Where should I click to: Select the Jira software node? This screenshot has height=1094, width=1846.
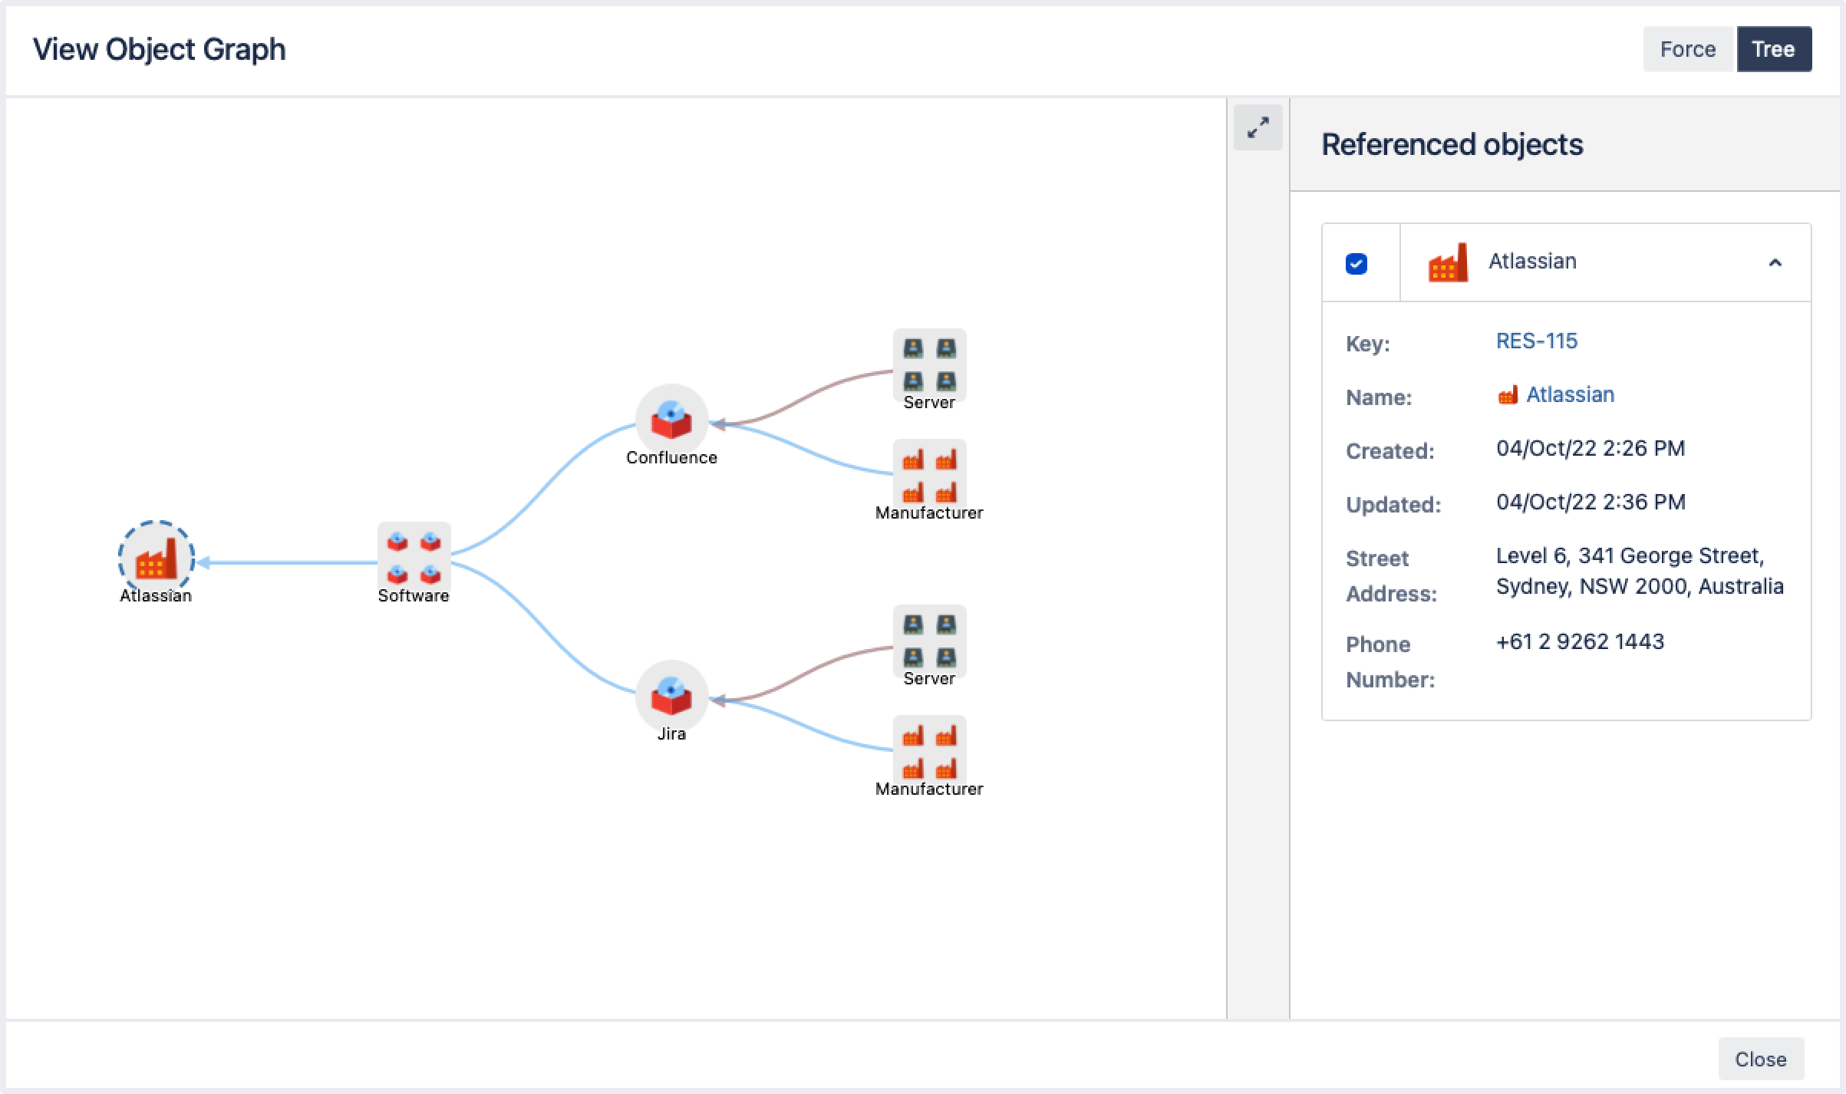pos(671,696)
